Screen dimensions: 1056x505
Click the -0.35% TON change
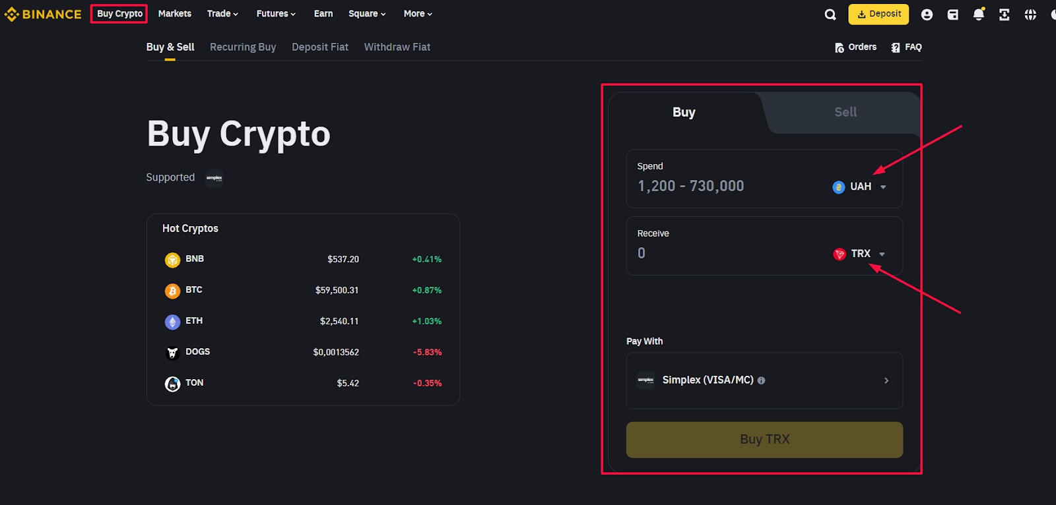pos(428,384)
